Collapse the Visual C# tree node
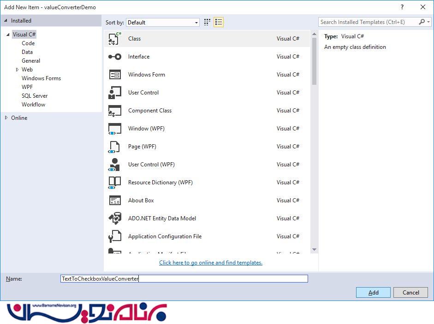 coord(8,35)
